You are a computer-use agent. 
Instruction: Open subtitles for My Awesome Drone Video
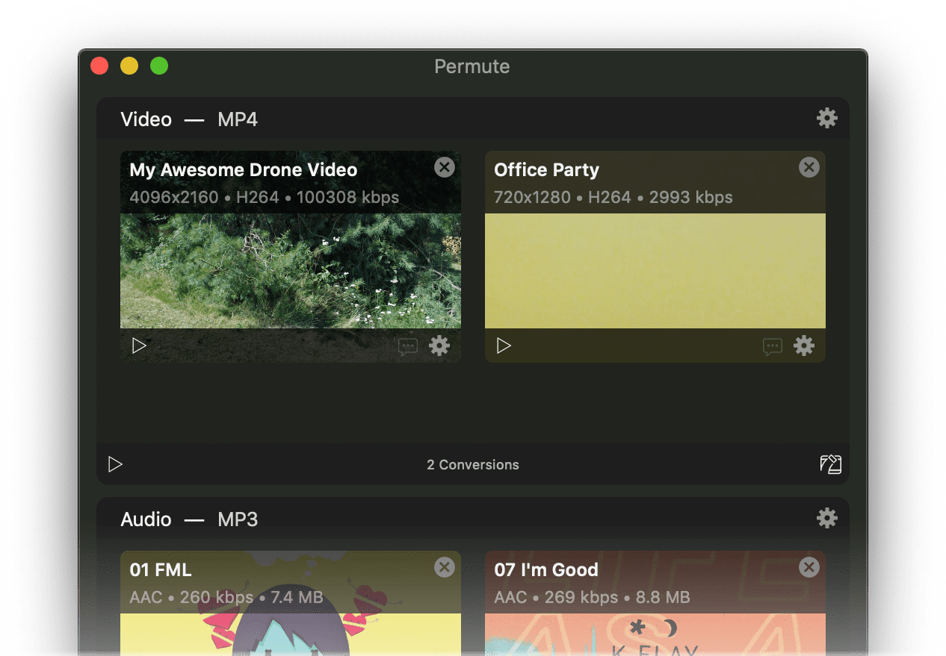pyautogui.click(x=407, y=346)
